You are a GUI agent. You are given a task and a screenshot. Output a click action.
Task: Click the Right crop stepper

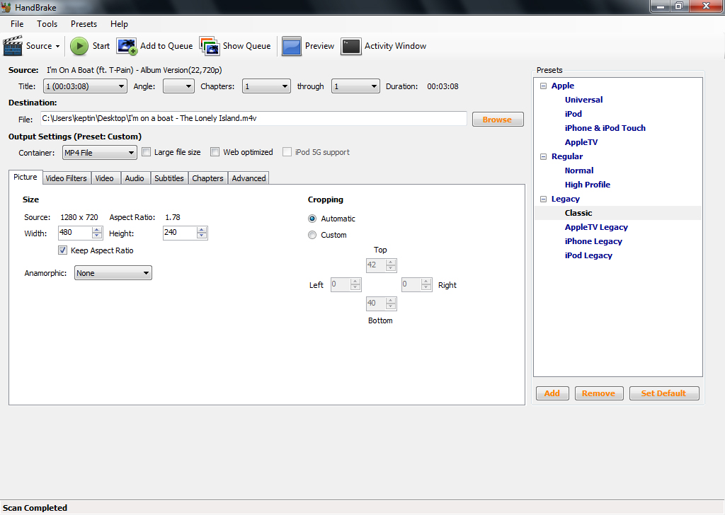pyautogui.click(x=426, y=284)
